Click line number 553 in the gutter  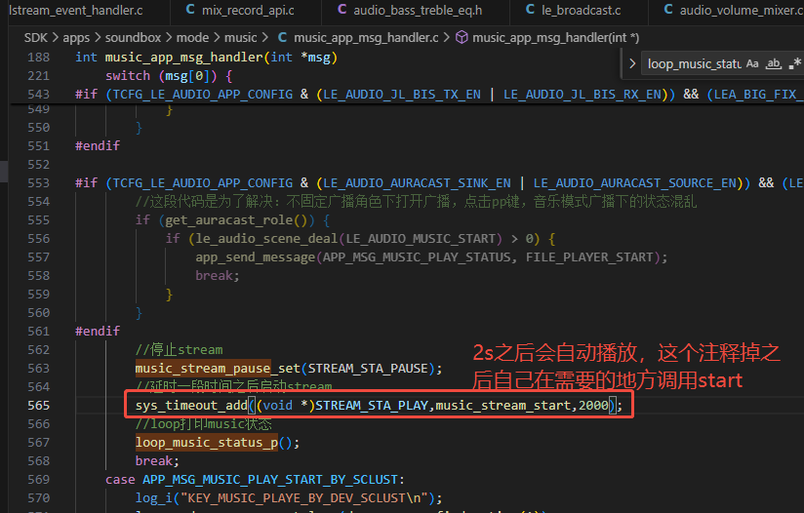(38, 183)
